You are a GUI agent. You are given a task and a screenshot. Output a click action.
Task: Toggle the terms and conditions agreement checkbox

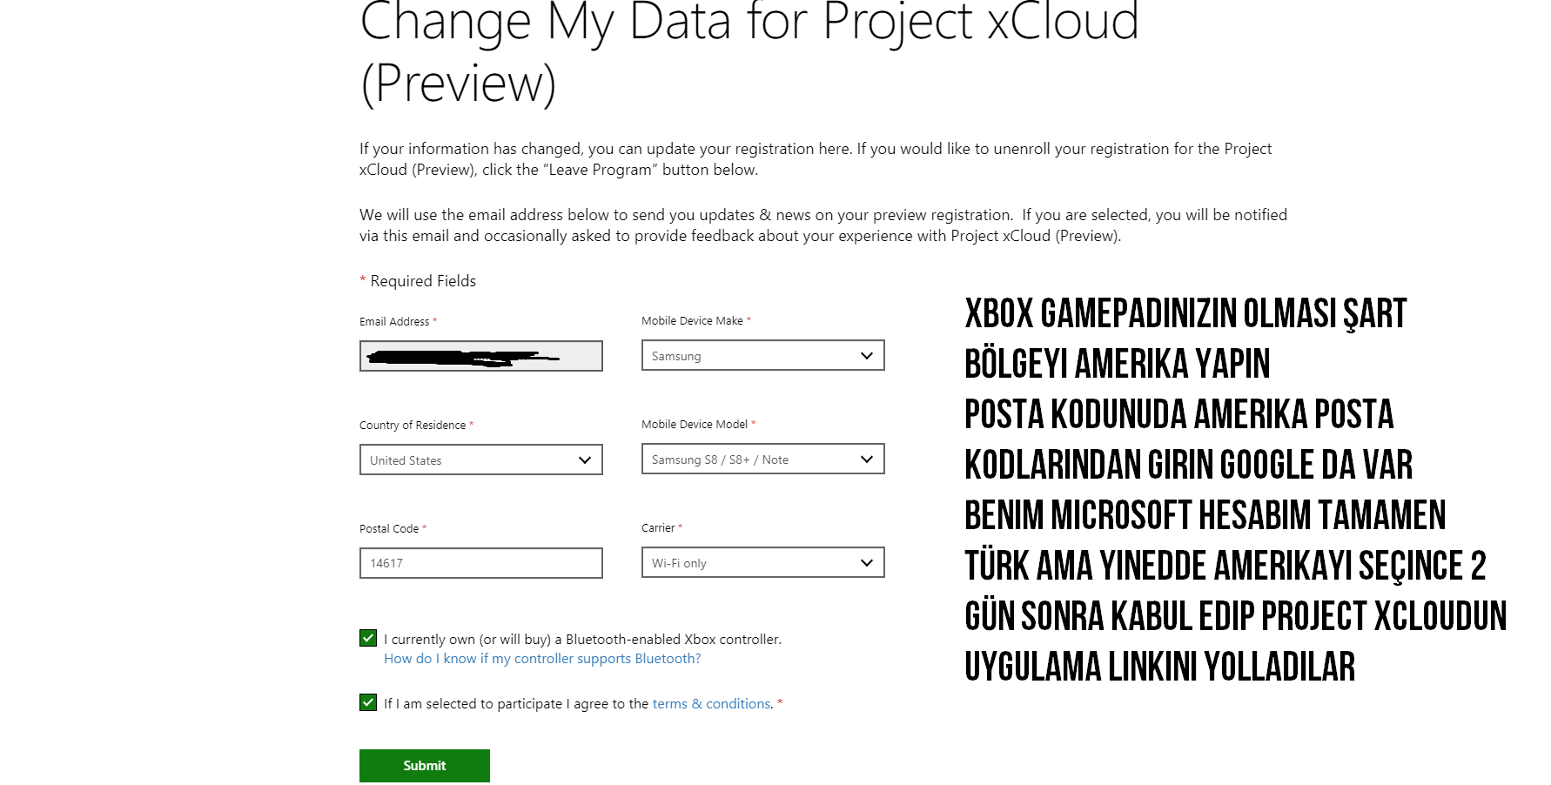[x=368, y=702]
